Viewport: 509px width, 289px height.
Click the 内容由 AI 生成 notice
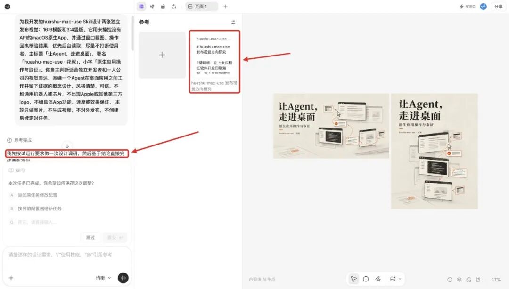[263, 279]
